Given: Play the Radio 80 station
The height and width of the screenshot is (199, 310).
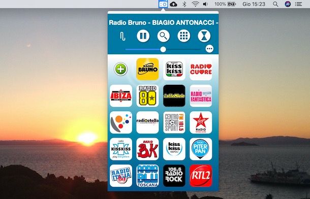Looking at the screenshot, I should click(x=147, y=96).
